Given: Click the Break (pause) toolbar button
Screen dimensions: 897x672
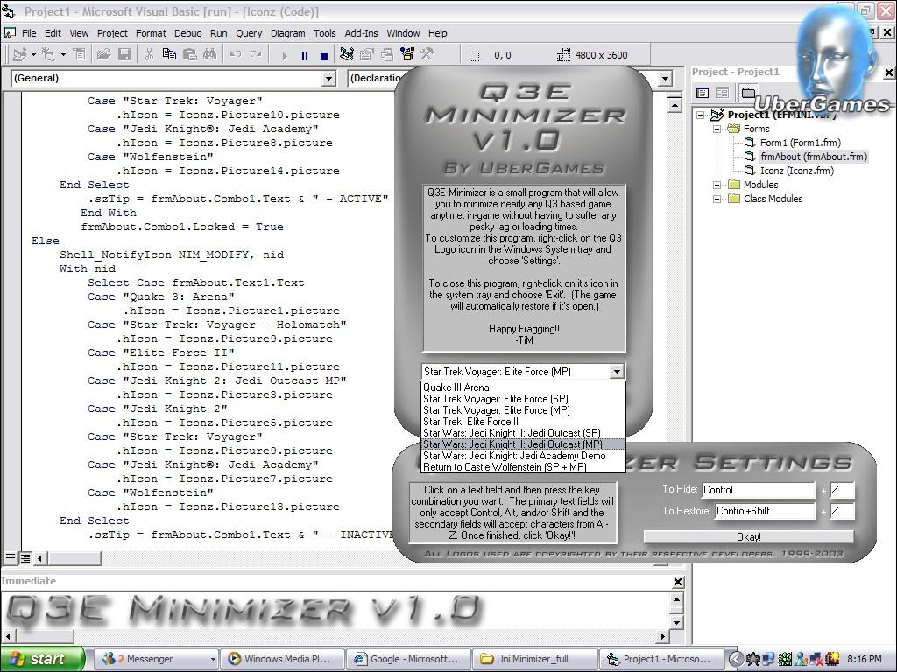Looking at the screenshot, I should click(x=305, y=55).
